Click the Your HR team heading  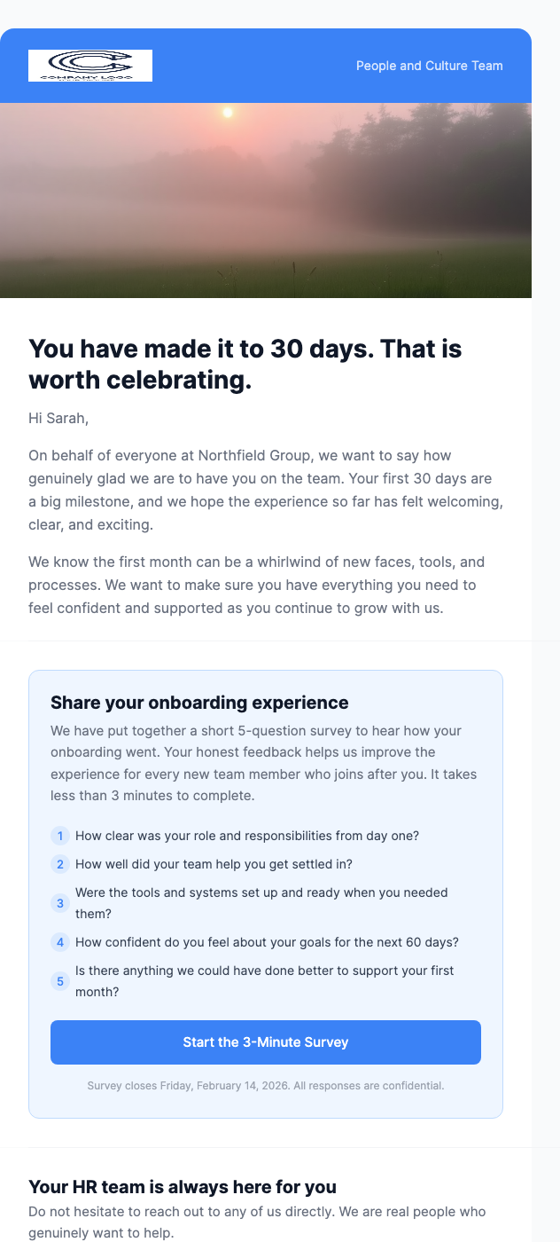coord(183,1186)
